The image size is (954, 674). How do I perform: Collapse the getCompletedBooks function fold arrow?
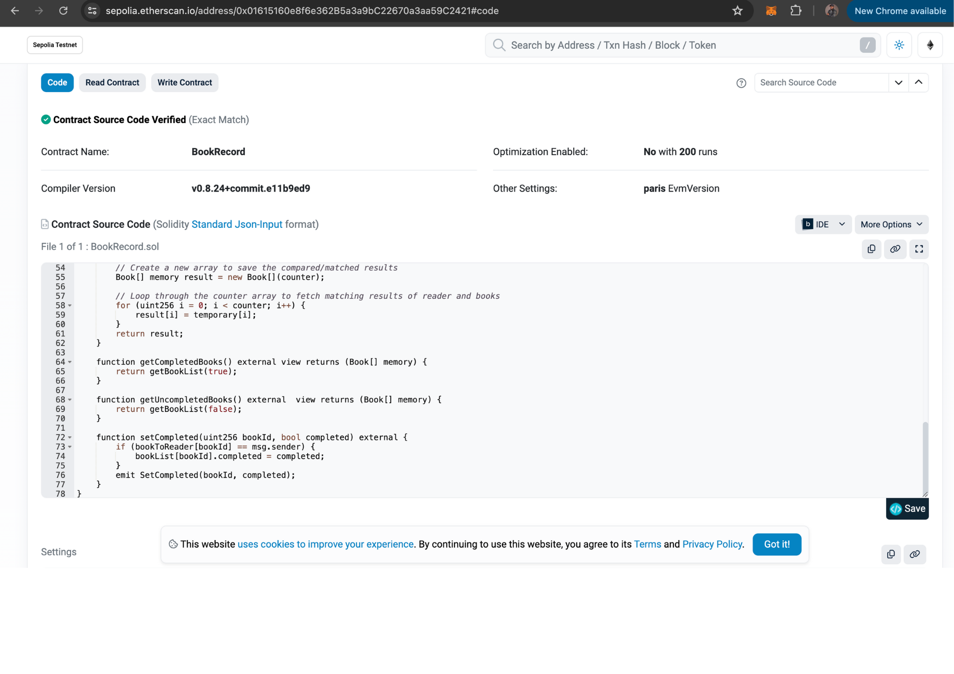pos(70,362)
